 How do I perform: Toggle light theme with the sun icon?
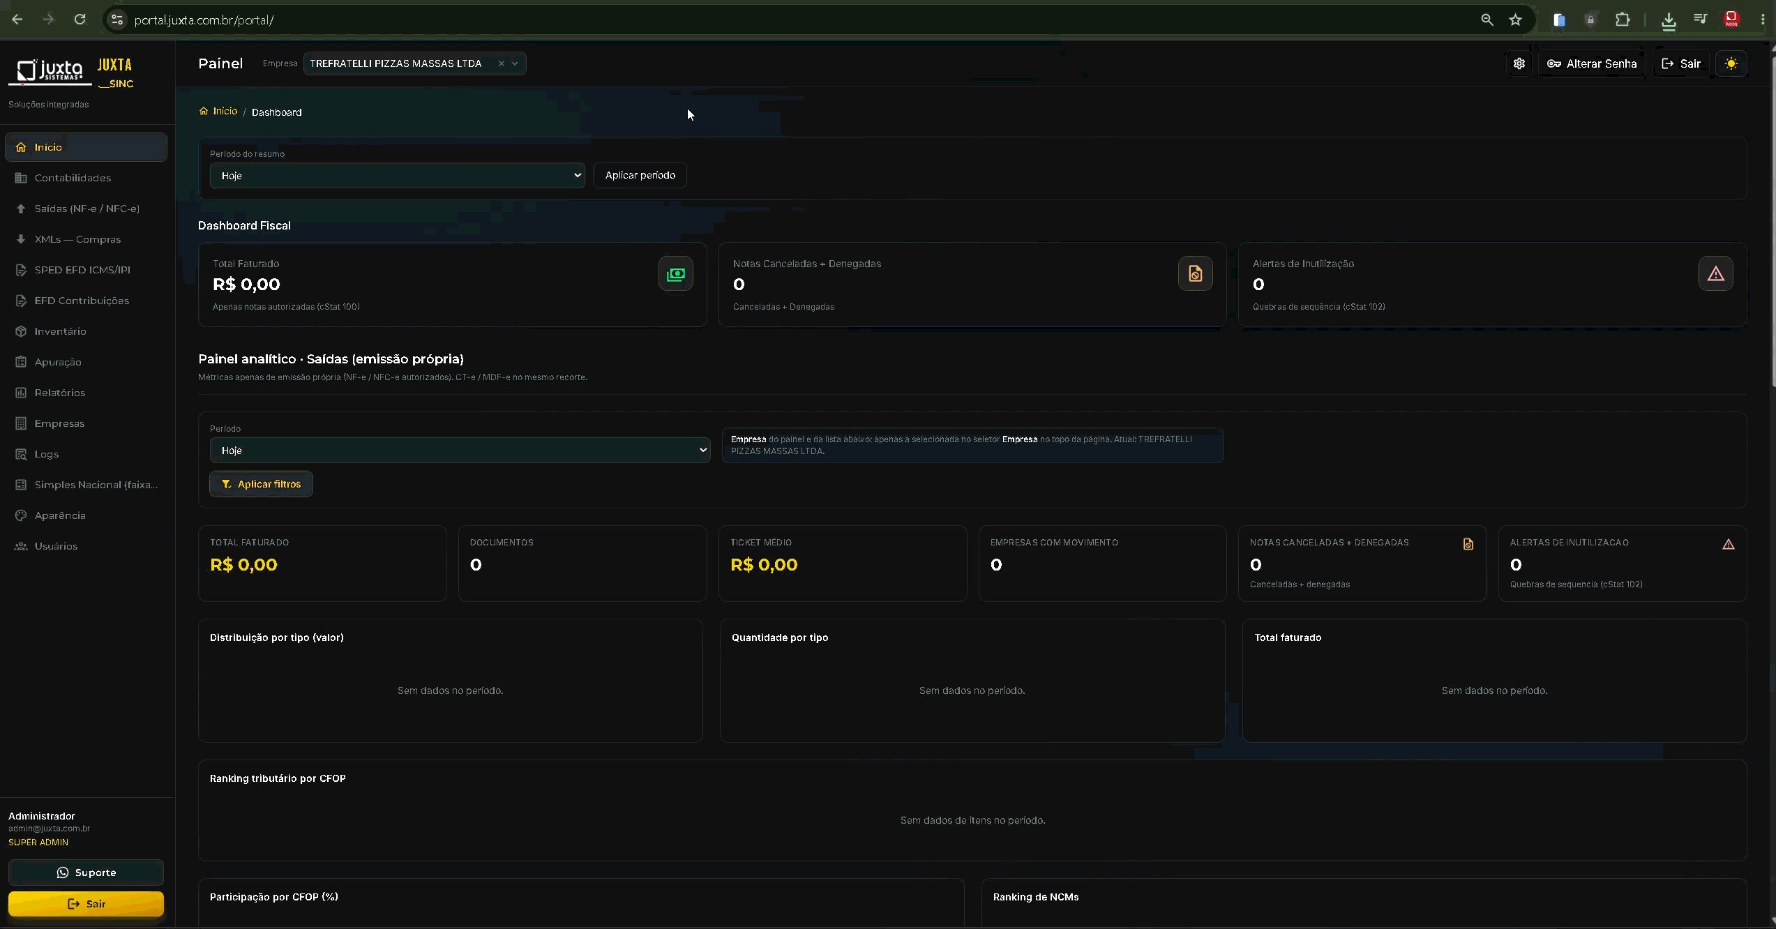click(1731, 63)
